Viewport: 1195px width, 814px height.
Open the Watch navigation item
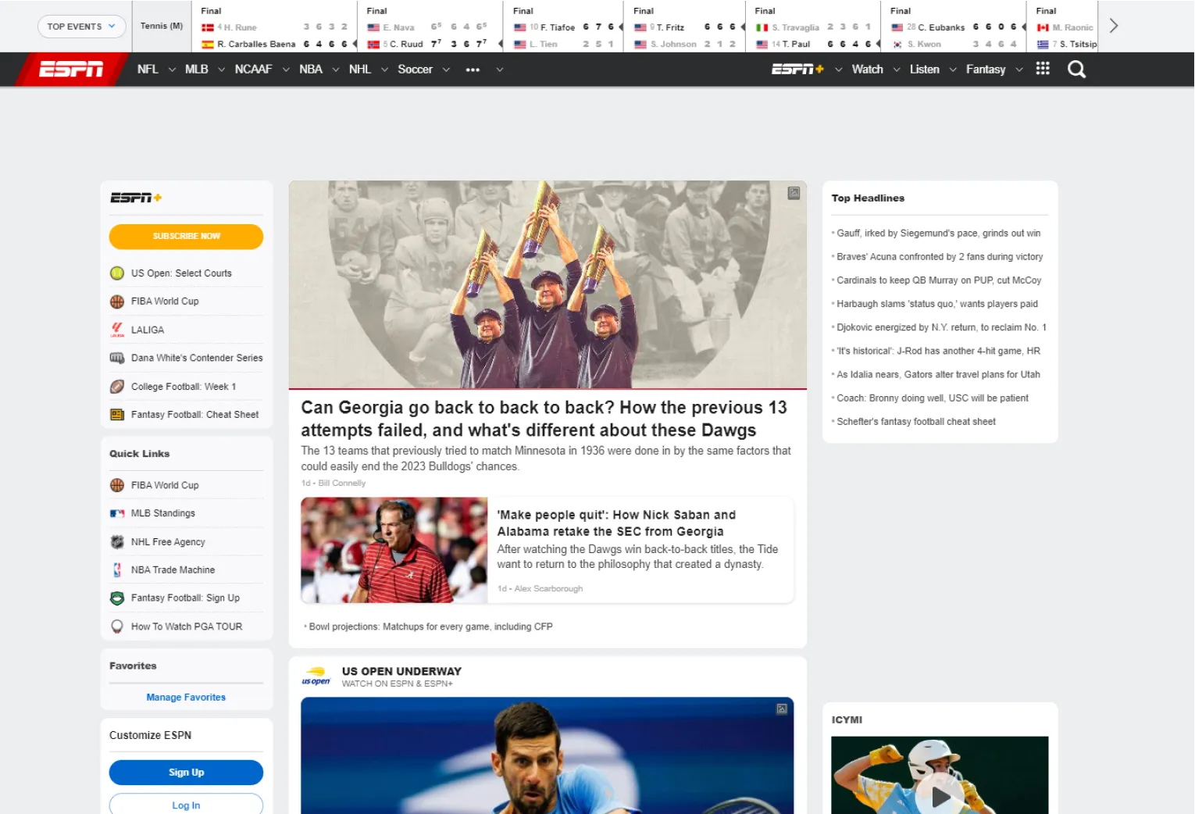[x=867, y=70]
